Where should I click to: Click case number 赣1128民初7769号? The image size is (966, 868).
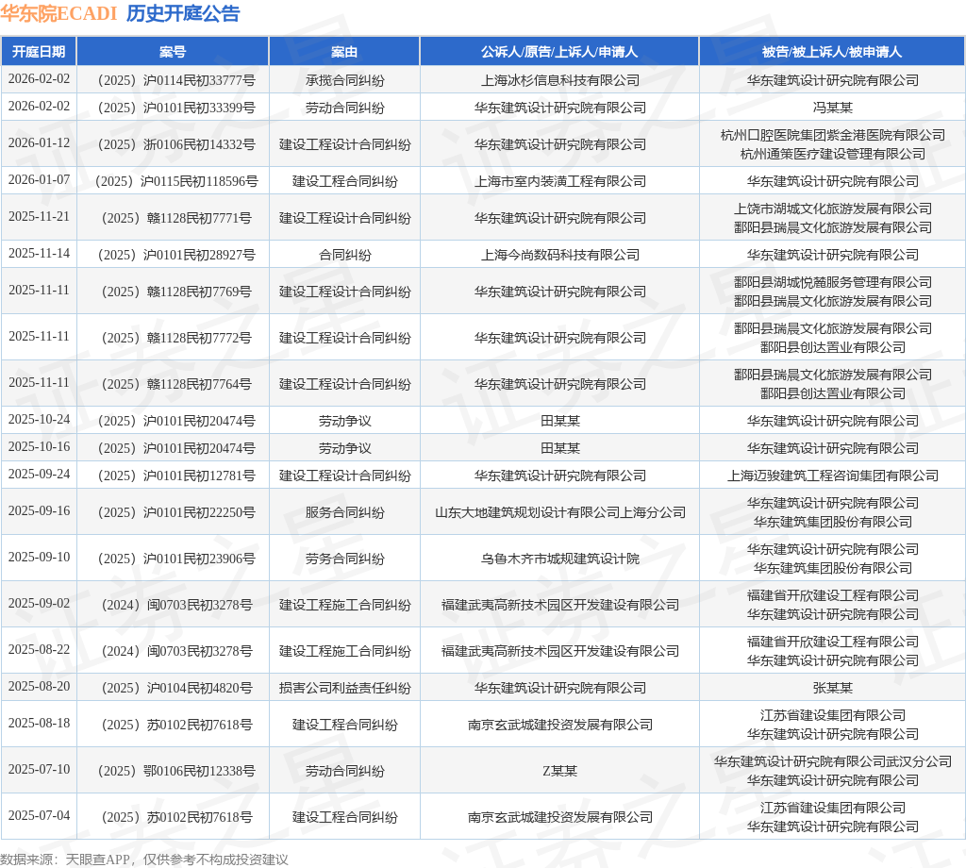[x=176, y=292]
